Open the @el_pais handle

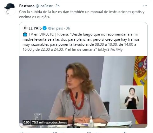56,28
